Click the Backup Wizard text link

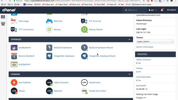pos(96,29)
